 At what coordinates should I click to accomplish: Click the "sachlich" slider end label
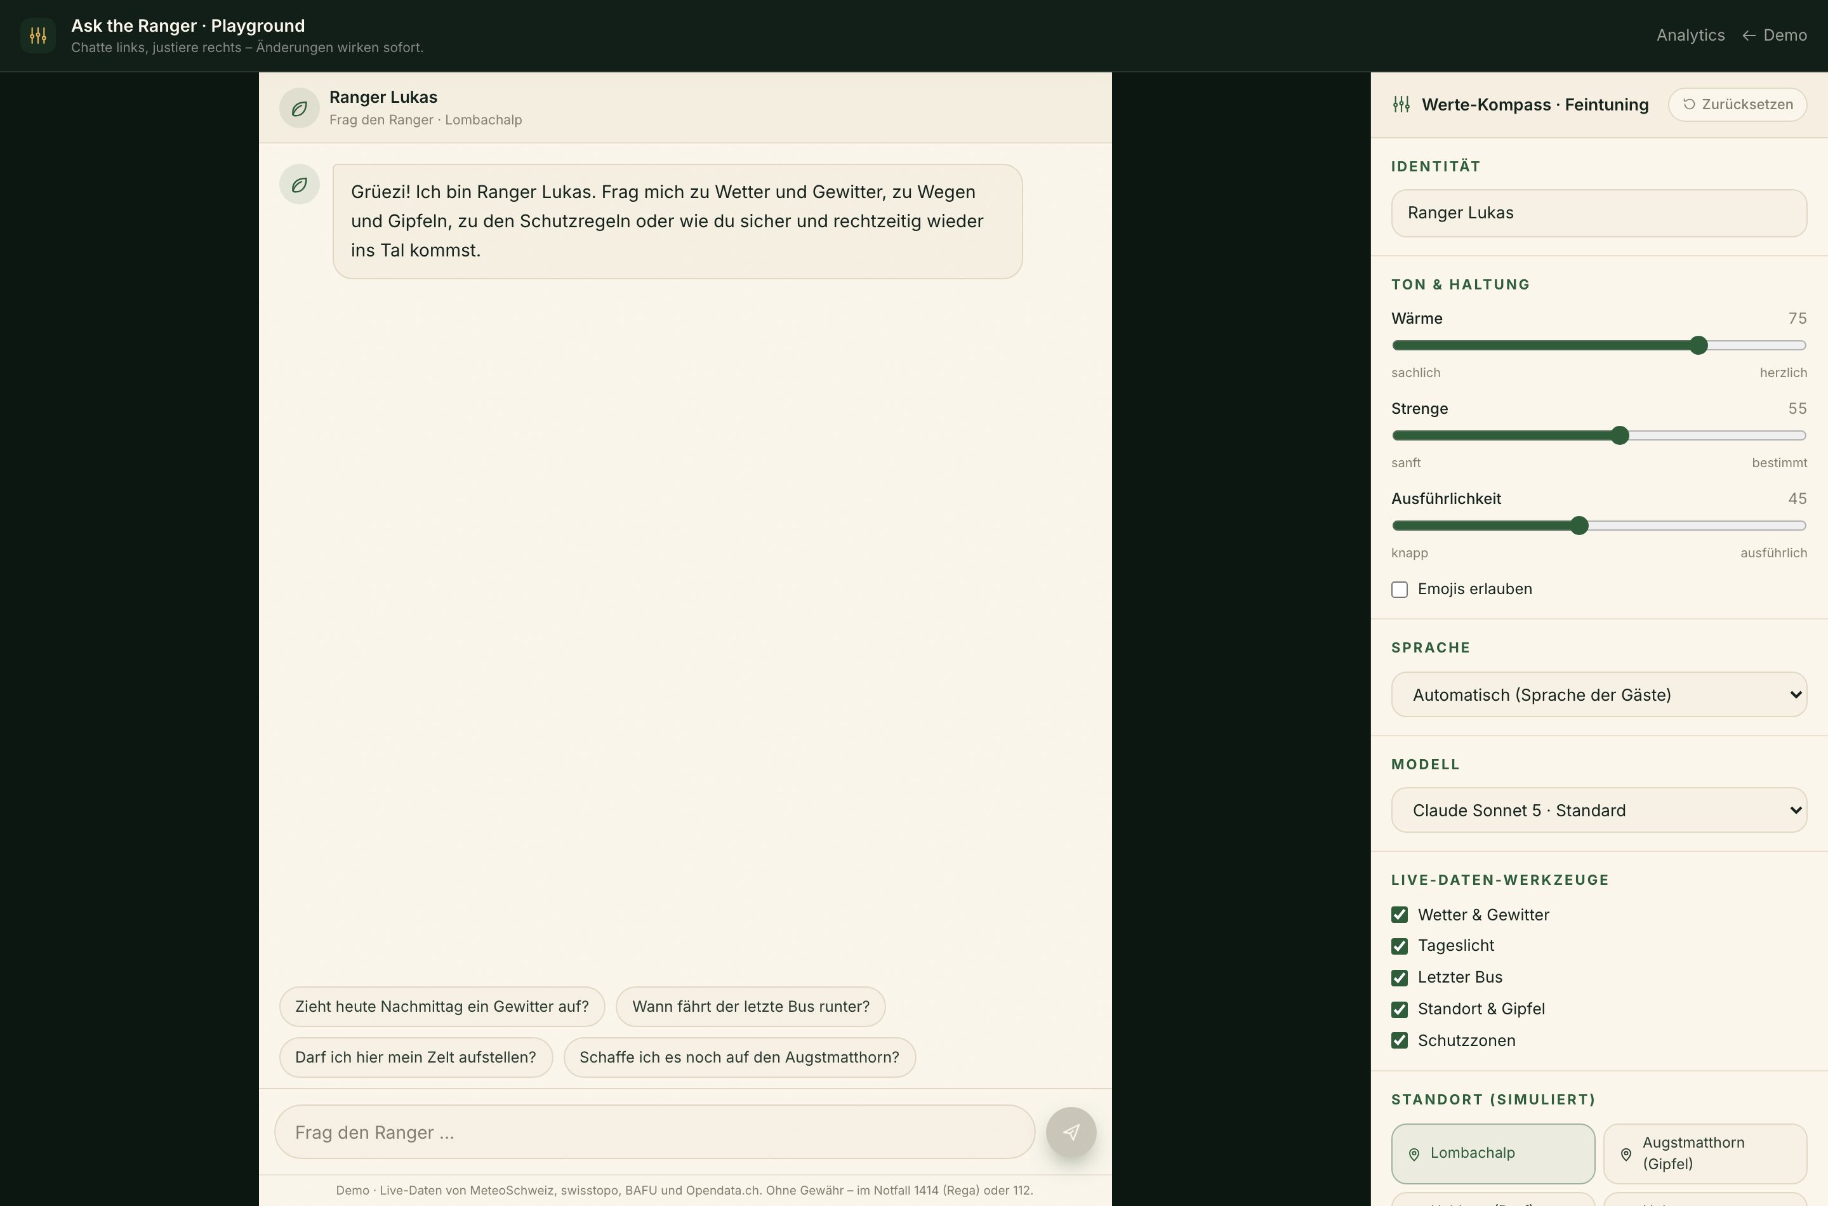1416,372
